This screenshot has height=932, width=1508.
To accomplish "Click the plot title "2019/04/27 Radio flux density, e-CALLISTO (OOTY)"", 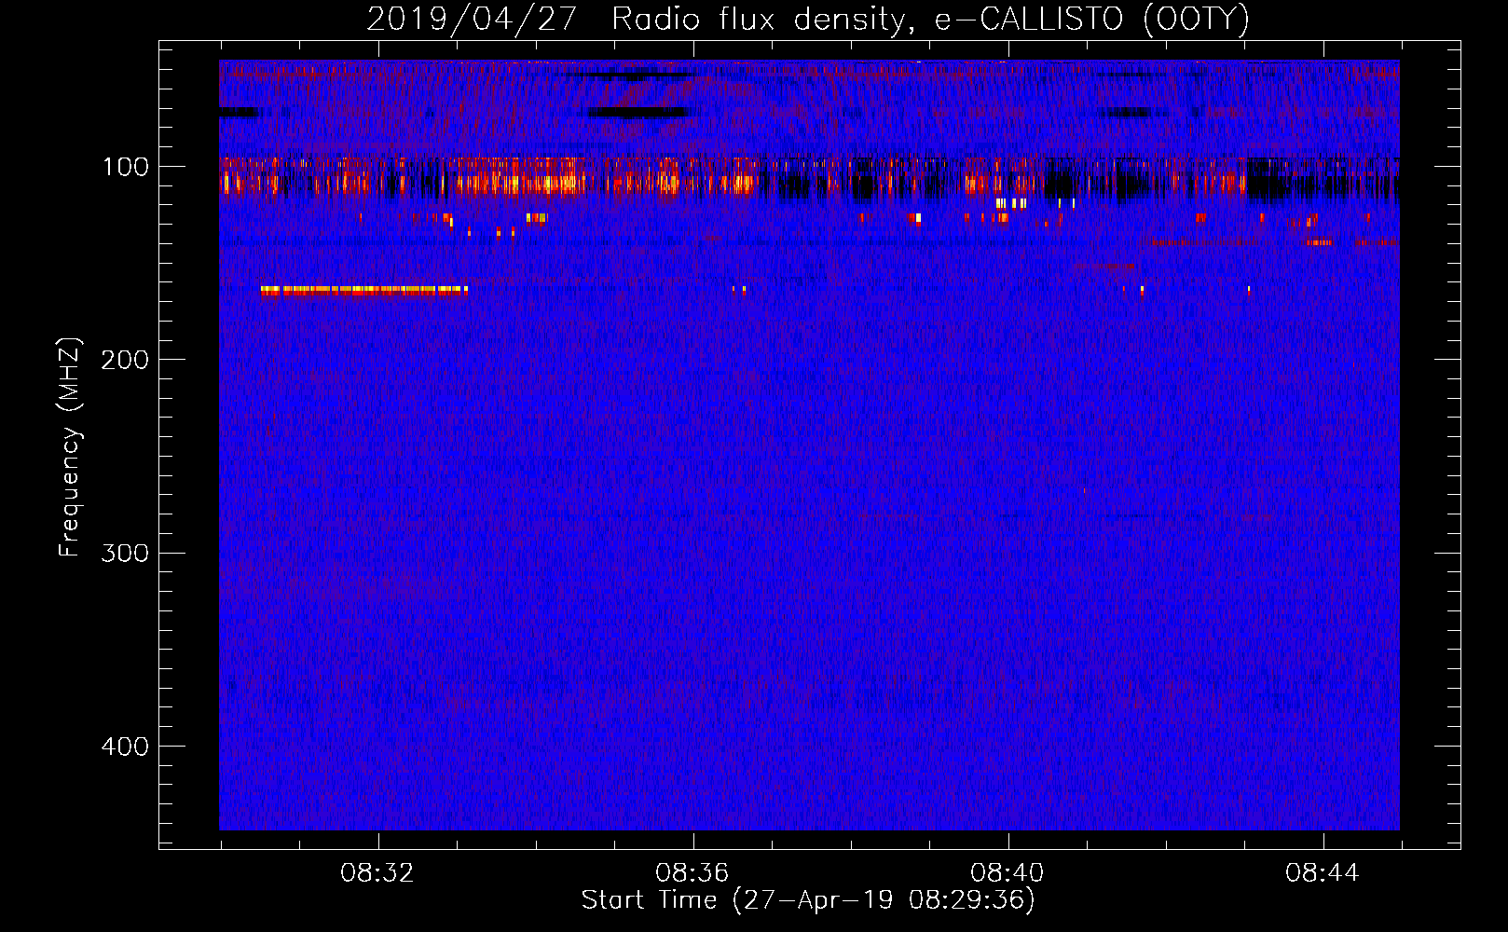I will coord(808,19).
